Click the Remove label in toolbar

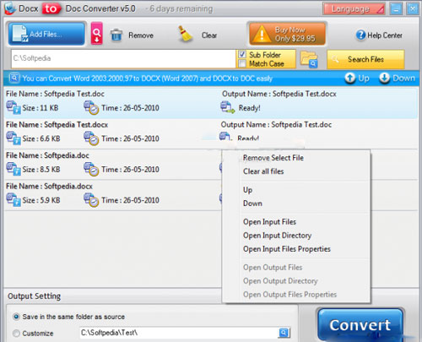point(141,35)
